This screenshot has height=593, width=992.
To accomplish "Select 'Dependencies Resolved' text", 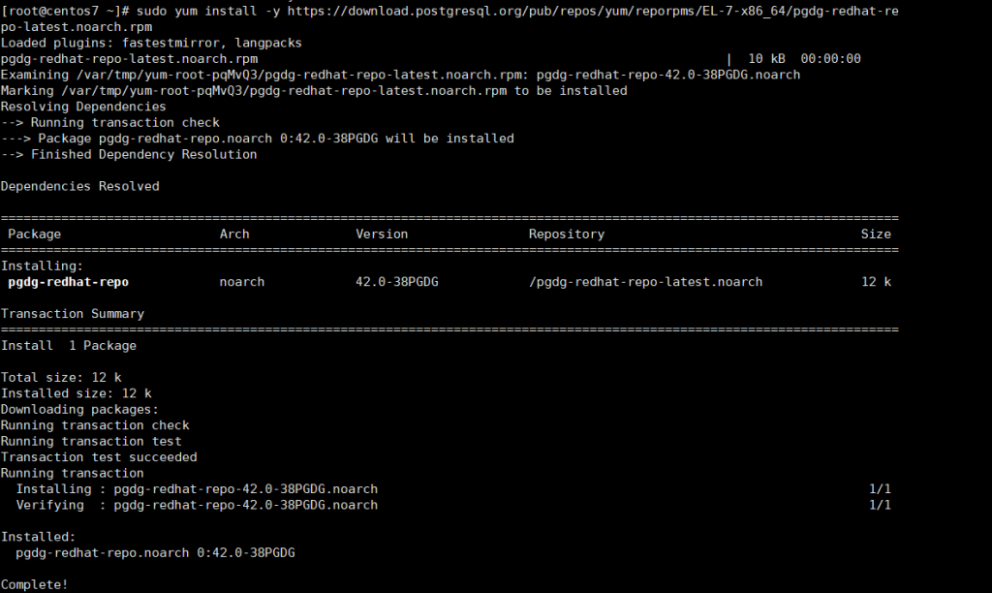I will [x=79, y=186].
